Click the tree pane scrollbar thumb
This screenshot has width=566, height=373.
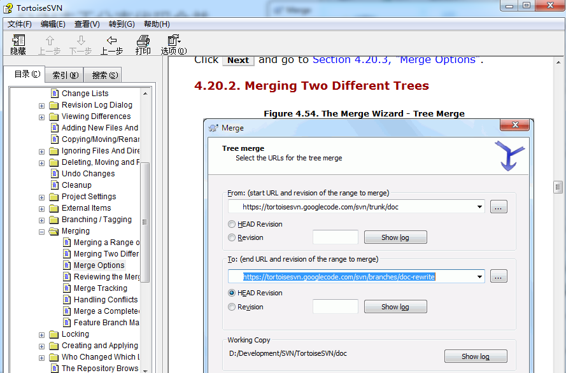(145, 222)
